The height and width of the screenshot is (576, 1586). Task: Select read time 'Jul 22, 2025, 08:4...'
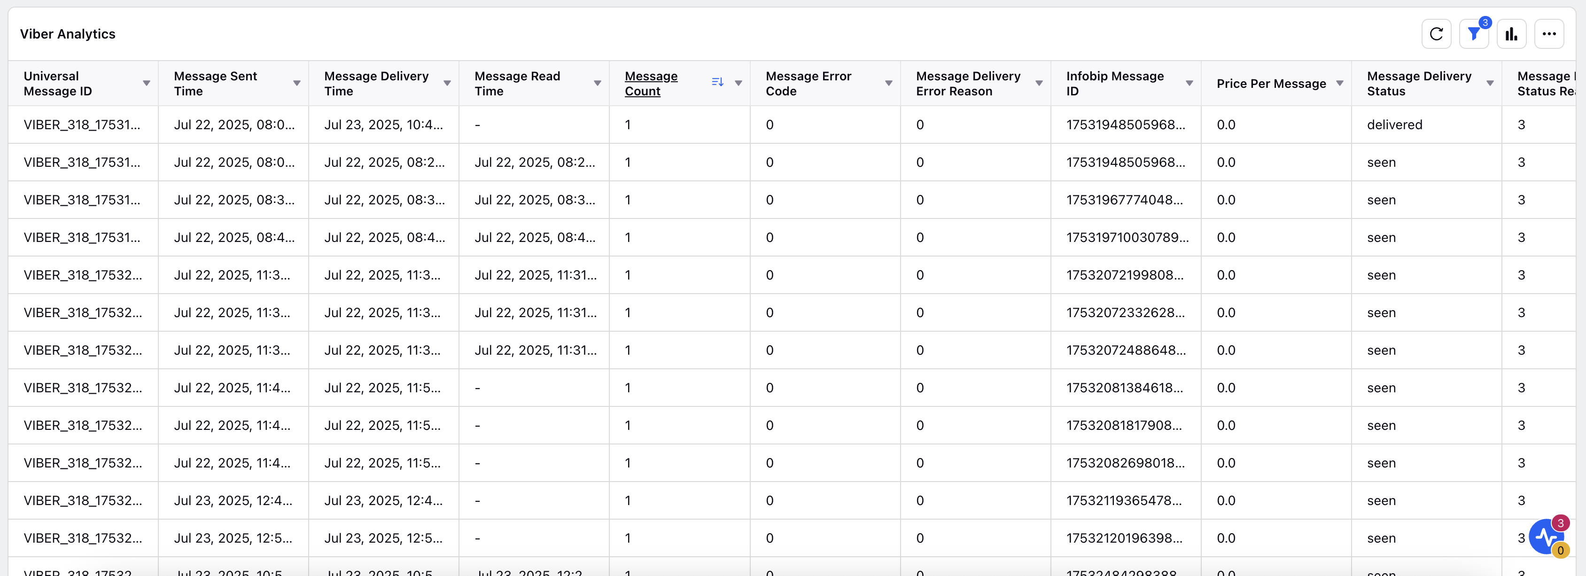pos(535,237)
